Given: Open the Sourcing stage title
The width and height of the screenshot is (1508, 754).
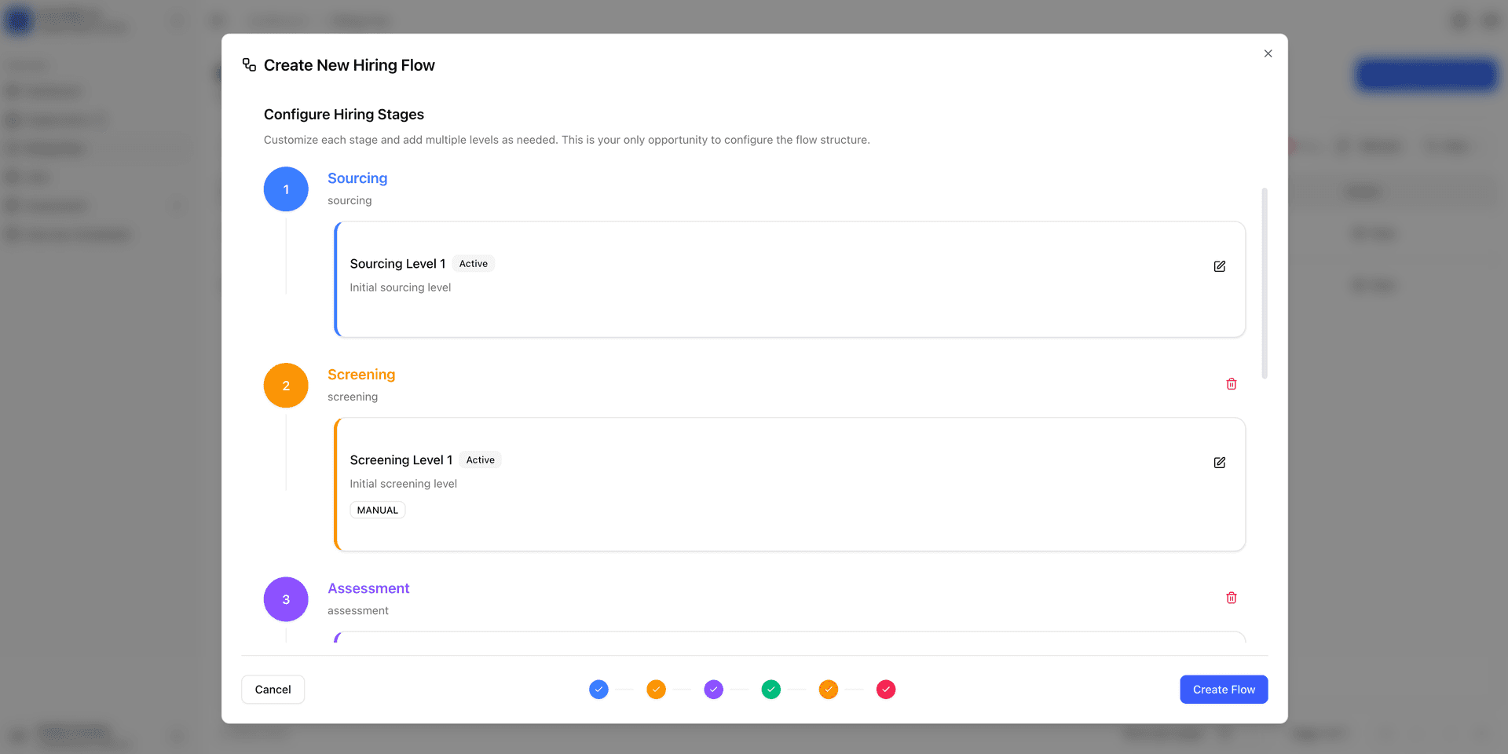Looking at the screenshot, I should tap(357, 178).
